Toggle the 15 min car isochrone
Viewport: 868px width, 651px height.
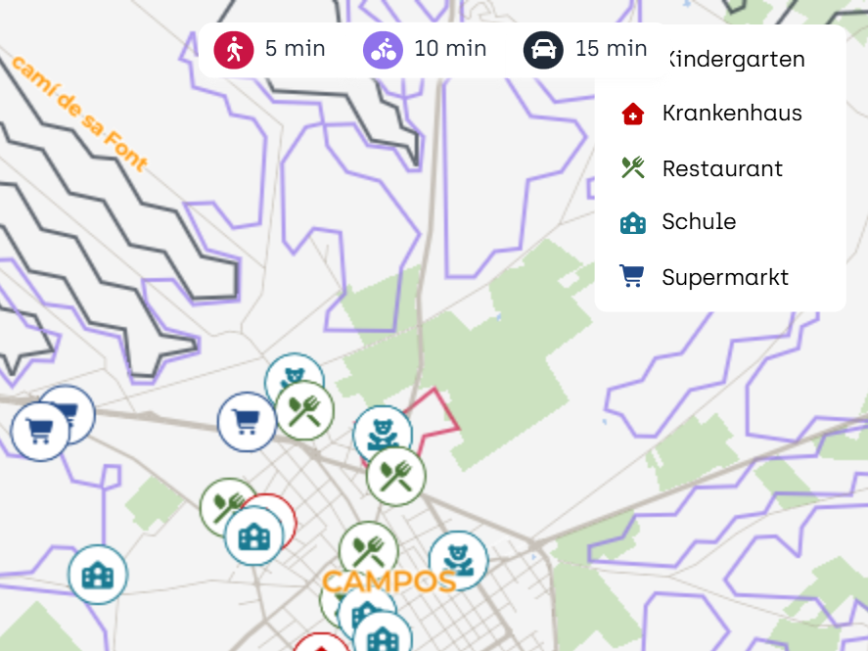(585, 49)
